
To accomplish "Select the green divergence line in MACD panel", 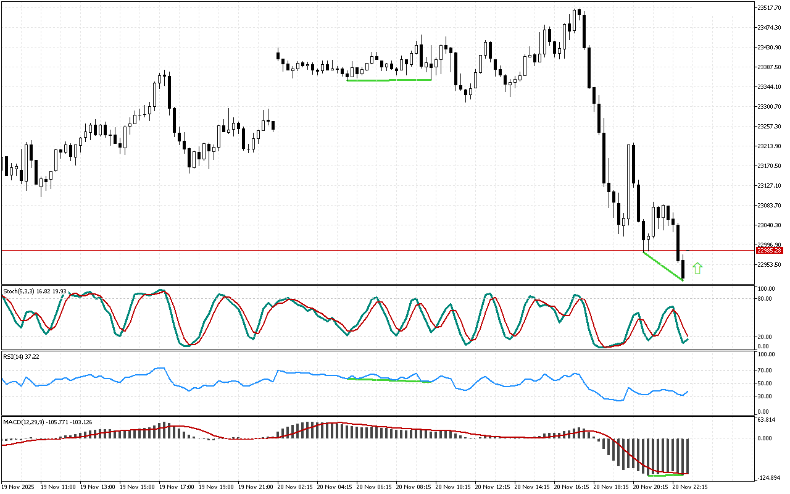I will tap(667, 475).
